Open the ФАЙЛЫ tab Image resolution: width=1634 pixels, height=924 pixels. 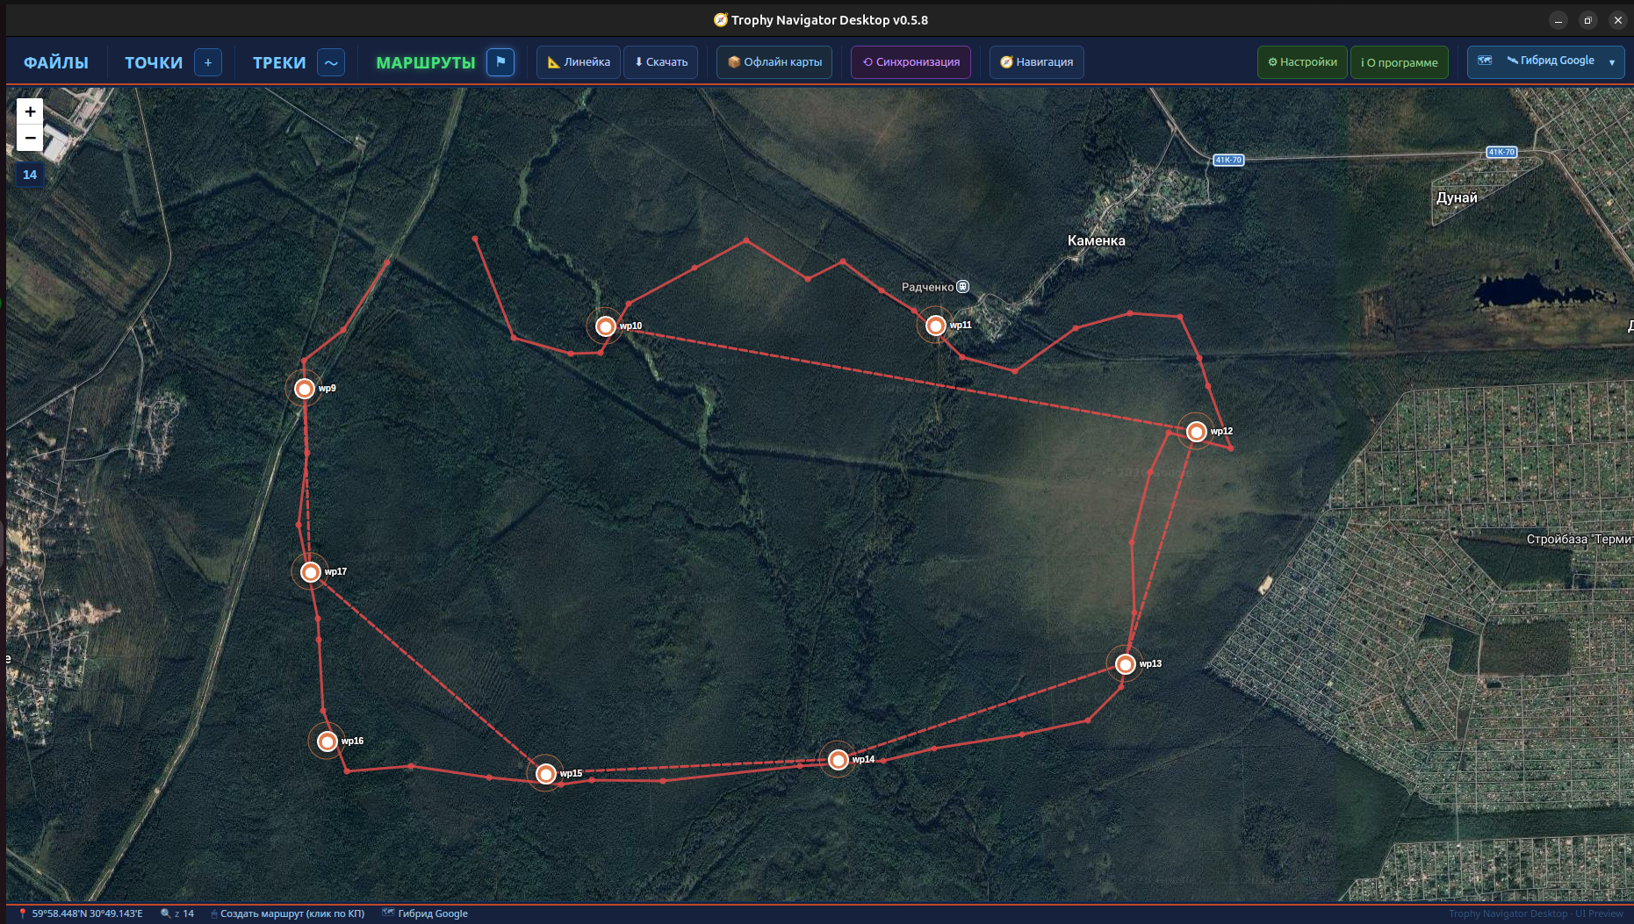[56, 62]
